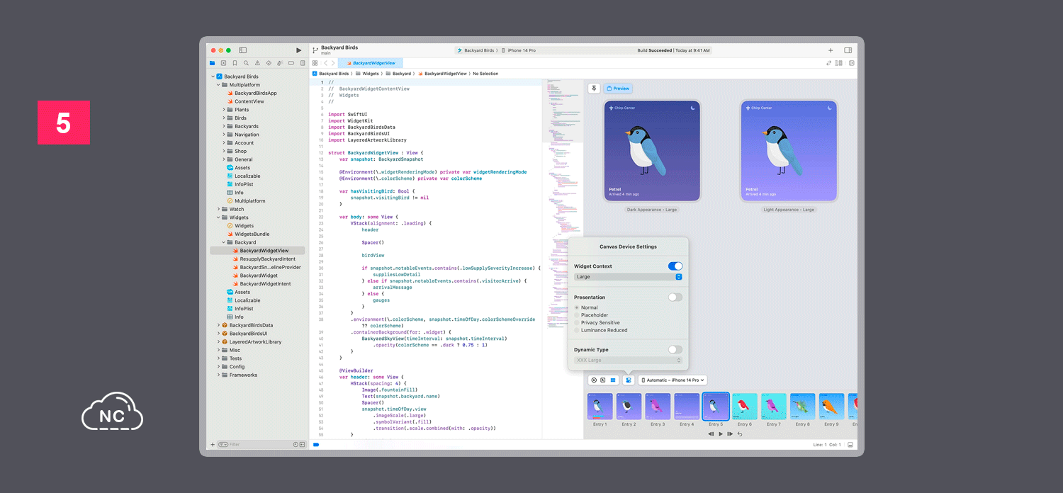
Task: Toggle the inspector panel icon at top right
Action: point(848,50)
